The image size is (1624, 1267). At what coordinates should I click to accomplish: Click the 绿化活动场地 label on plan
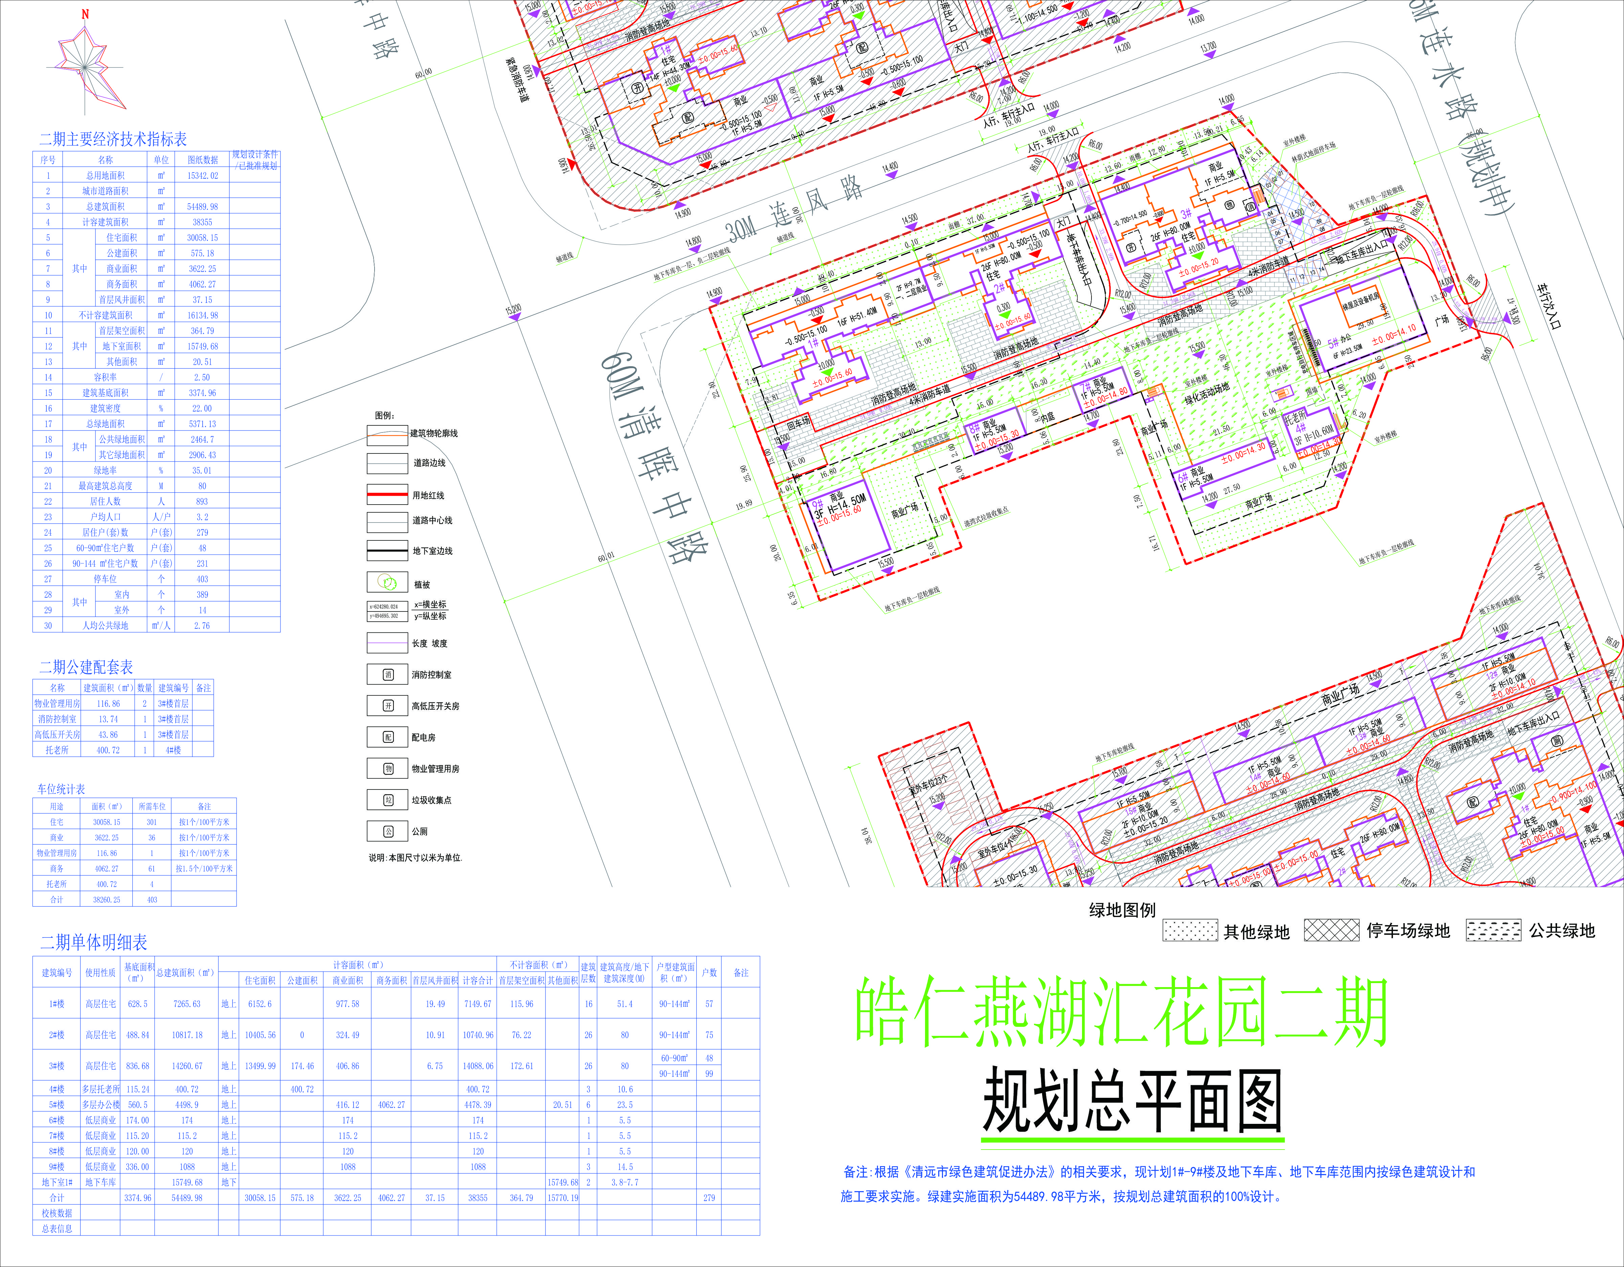point(1206,393)
